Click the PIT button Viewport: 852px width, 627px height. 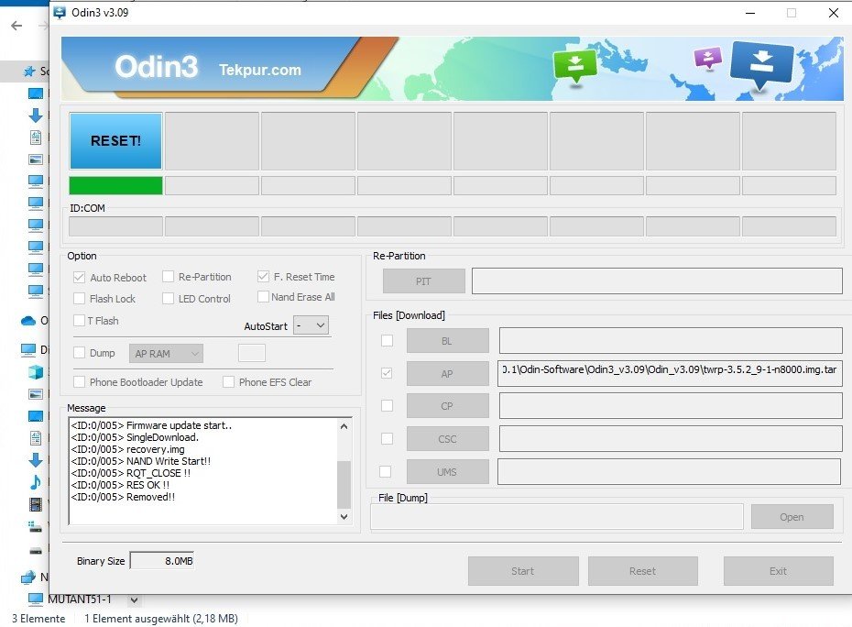[x=424, y=281]
